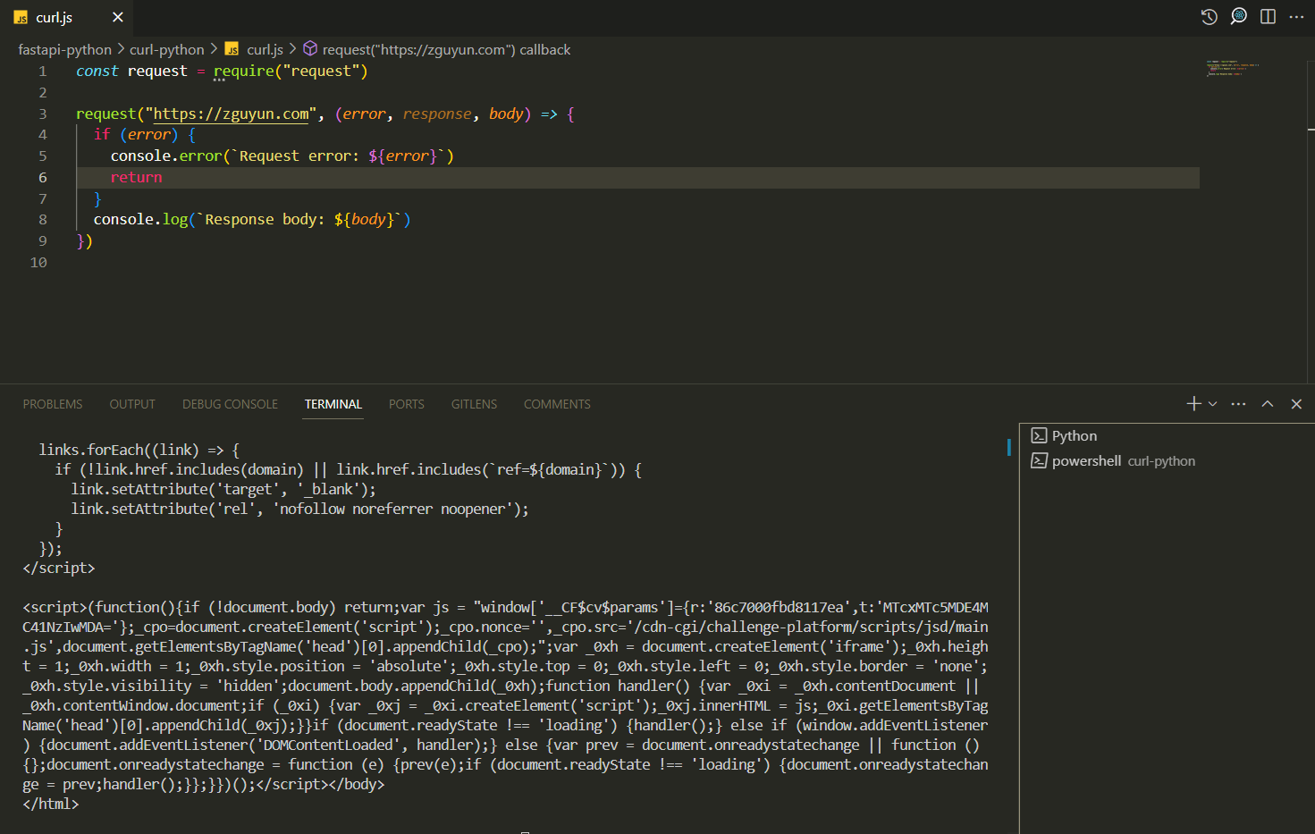1315x834 pixels.
Task: Open curl-python breadcrumb folder
Action: pyautogui.click(x=167, y=50)
